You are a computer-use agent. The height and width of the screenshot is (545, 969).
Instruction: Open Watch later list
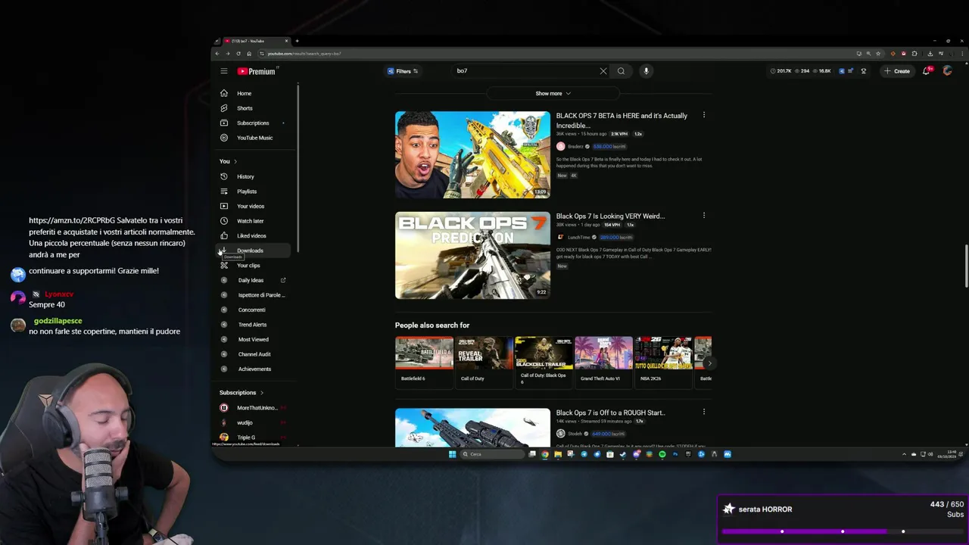click(x=254, y=221)
